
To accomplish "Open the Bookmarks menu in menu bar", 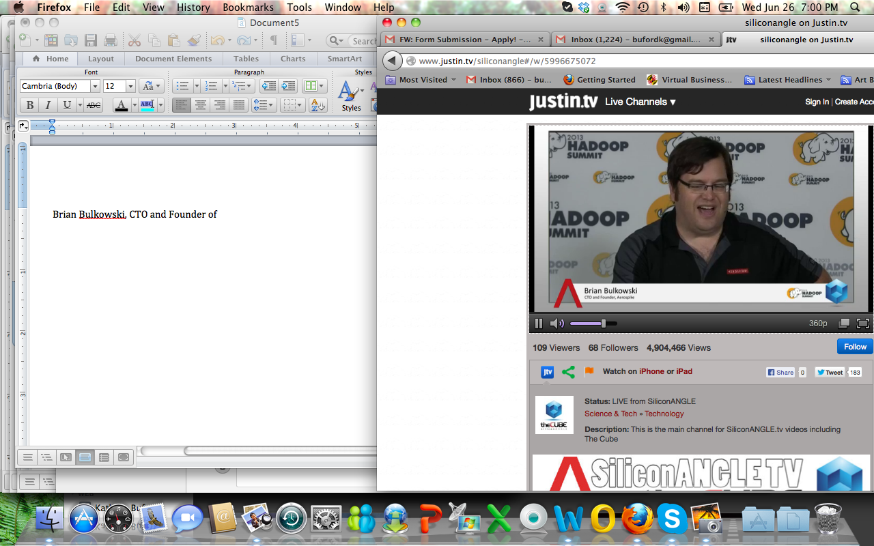I will tap(248, 8).
